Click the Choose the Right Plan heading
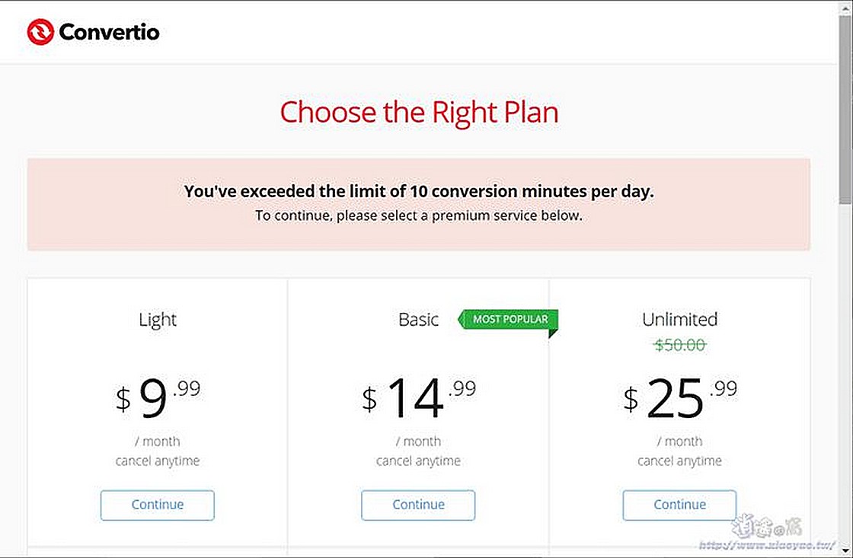 [x=419, y=113]
